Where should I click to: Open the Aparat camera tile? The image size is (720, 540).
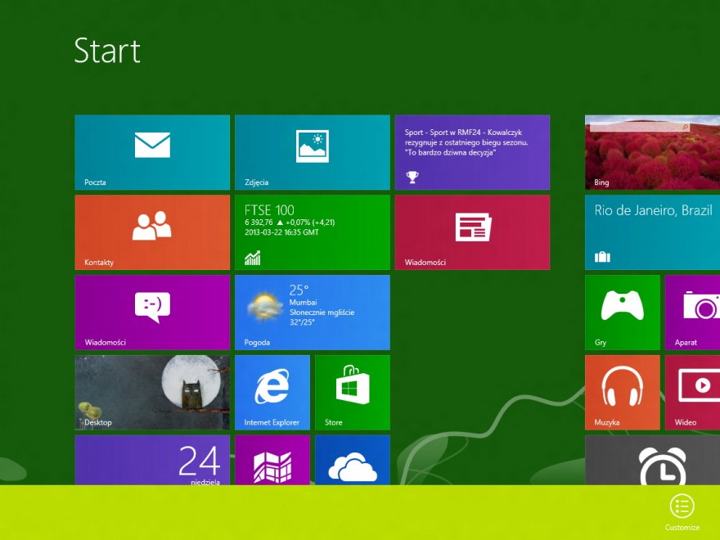click(x=692, y=313)
